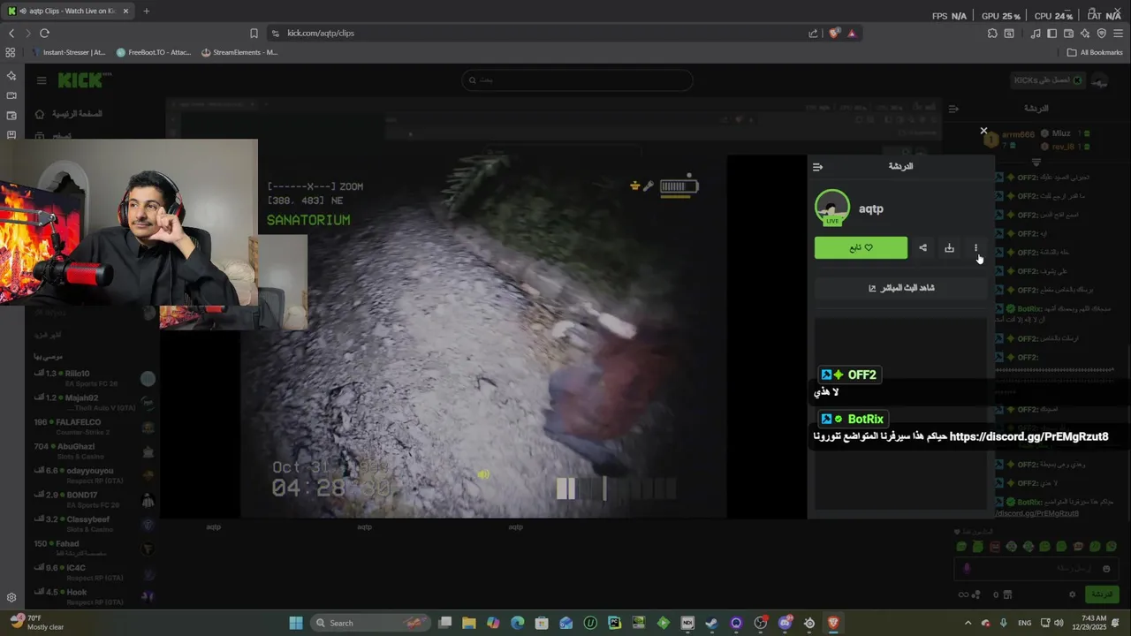This screenshot has width=1131, height=636.
Task: Open the user profile avatar in header
Action: pos(1100,81)
